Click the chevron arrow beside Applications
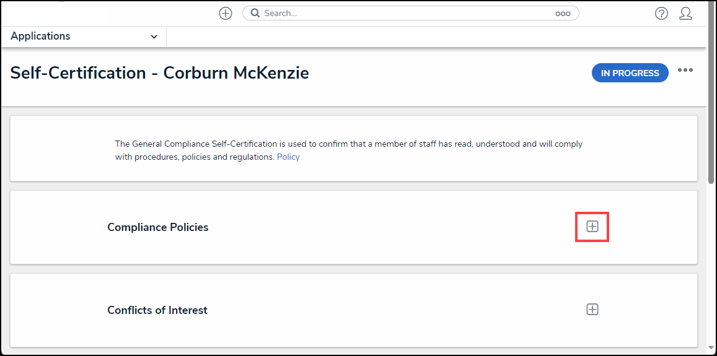 tap(154, 37)
